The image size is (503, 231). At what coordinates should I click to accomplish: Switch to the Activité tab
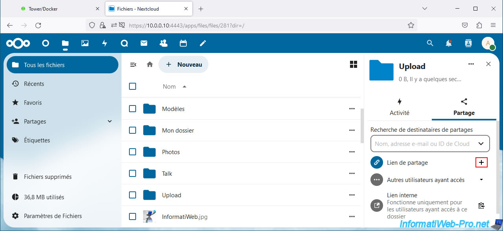coord(400,107)
